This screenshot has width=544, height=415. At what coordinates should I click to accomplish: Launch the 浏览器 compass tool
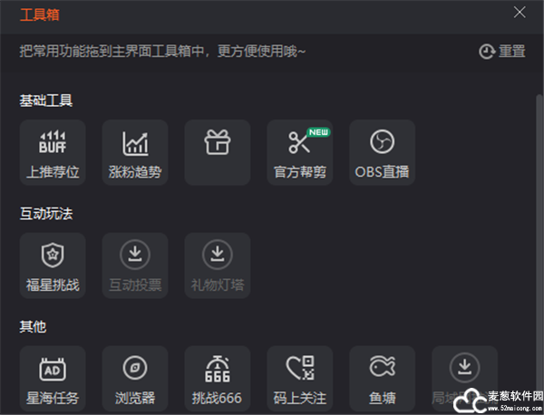click(135, 379)
